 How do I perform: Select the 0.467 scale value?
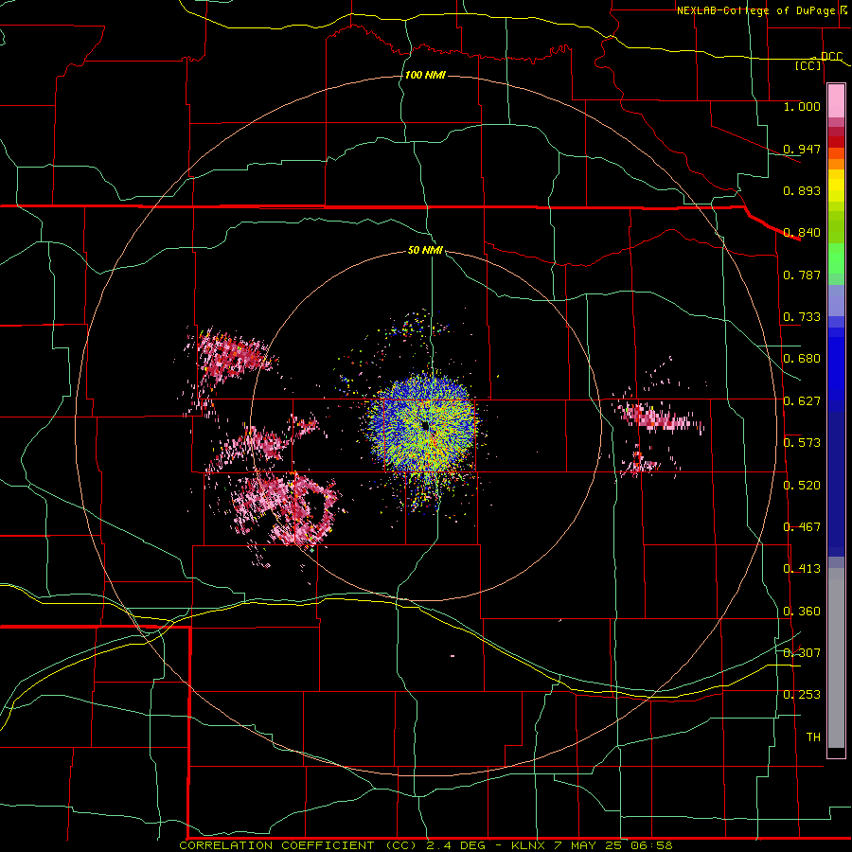pyautogui.click(x=802, y=527)
